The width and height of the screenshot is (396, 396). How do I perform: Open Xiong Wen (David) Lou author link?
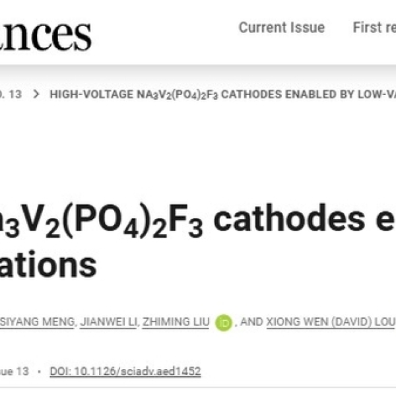tap(330, 321)
